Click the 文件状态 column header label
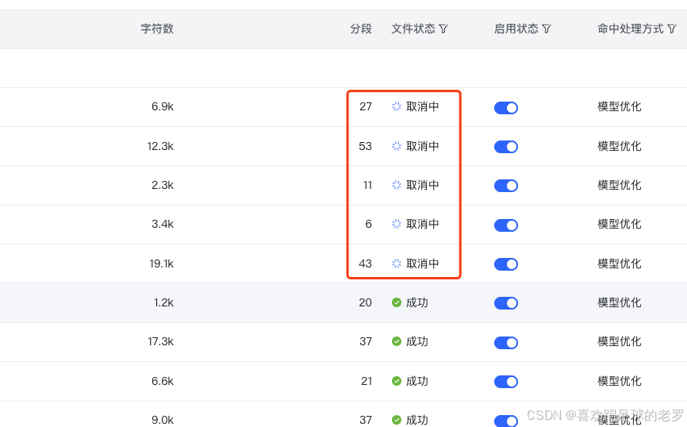The width and height of the screenshot is (687, 427). click(x=413, y=29)
